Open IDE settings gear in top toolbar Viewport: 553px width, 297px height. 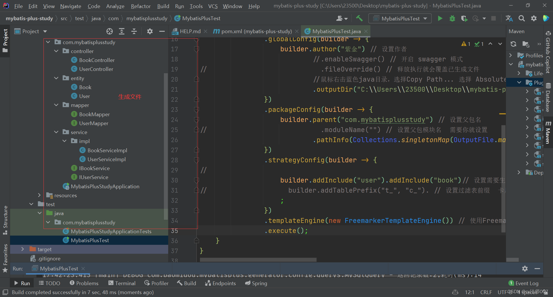click(x=534, y=18)
